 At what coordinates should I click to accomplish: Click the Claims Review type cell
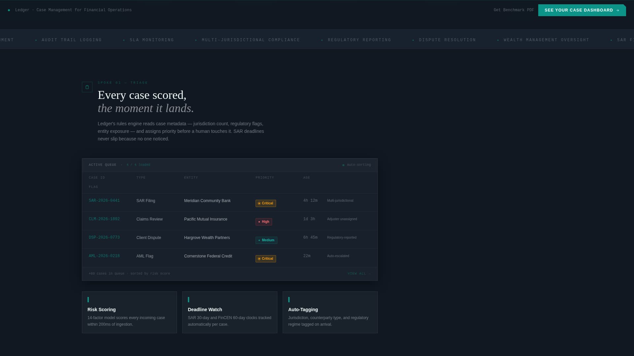[x=150, y=219]
